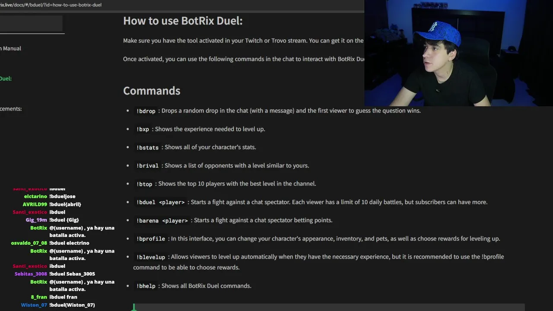The height and width of the screenshot is (311, 553).
Task: Click the 'How to use BotRix Duel:' heading
Action: pyautogui.click(x=183, y=21)
